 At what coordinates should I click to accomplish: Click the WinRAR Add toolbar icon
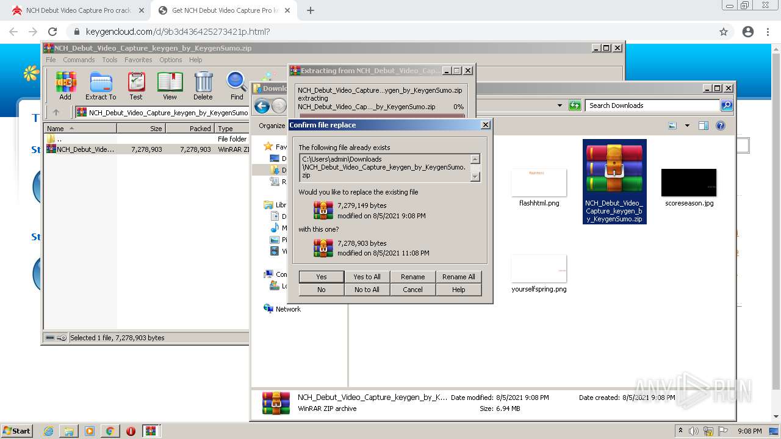coord(65,85)
